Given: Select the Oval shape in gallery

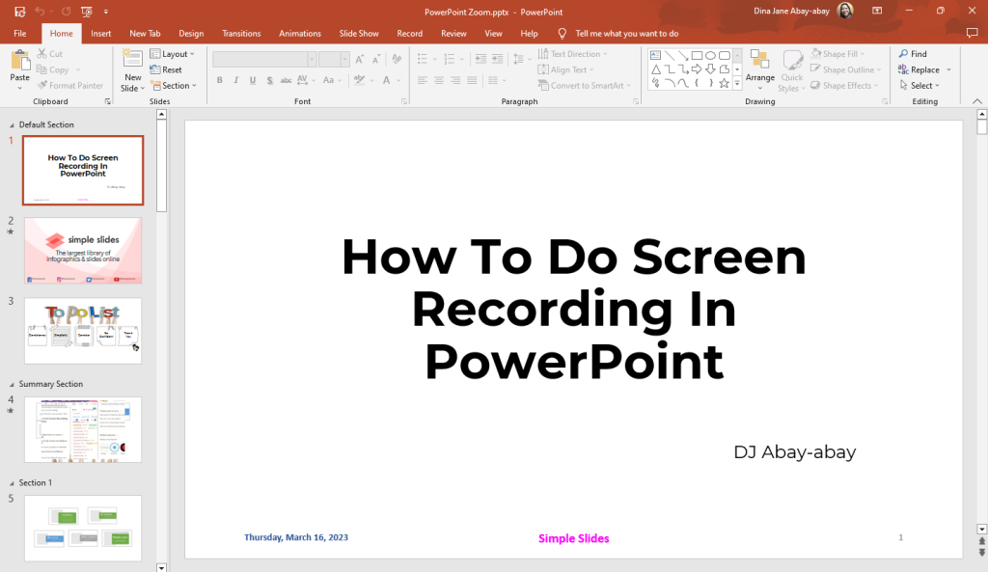Looking at the screenshot, I should click(711, 55).
